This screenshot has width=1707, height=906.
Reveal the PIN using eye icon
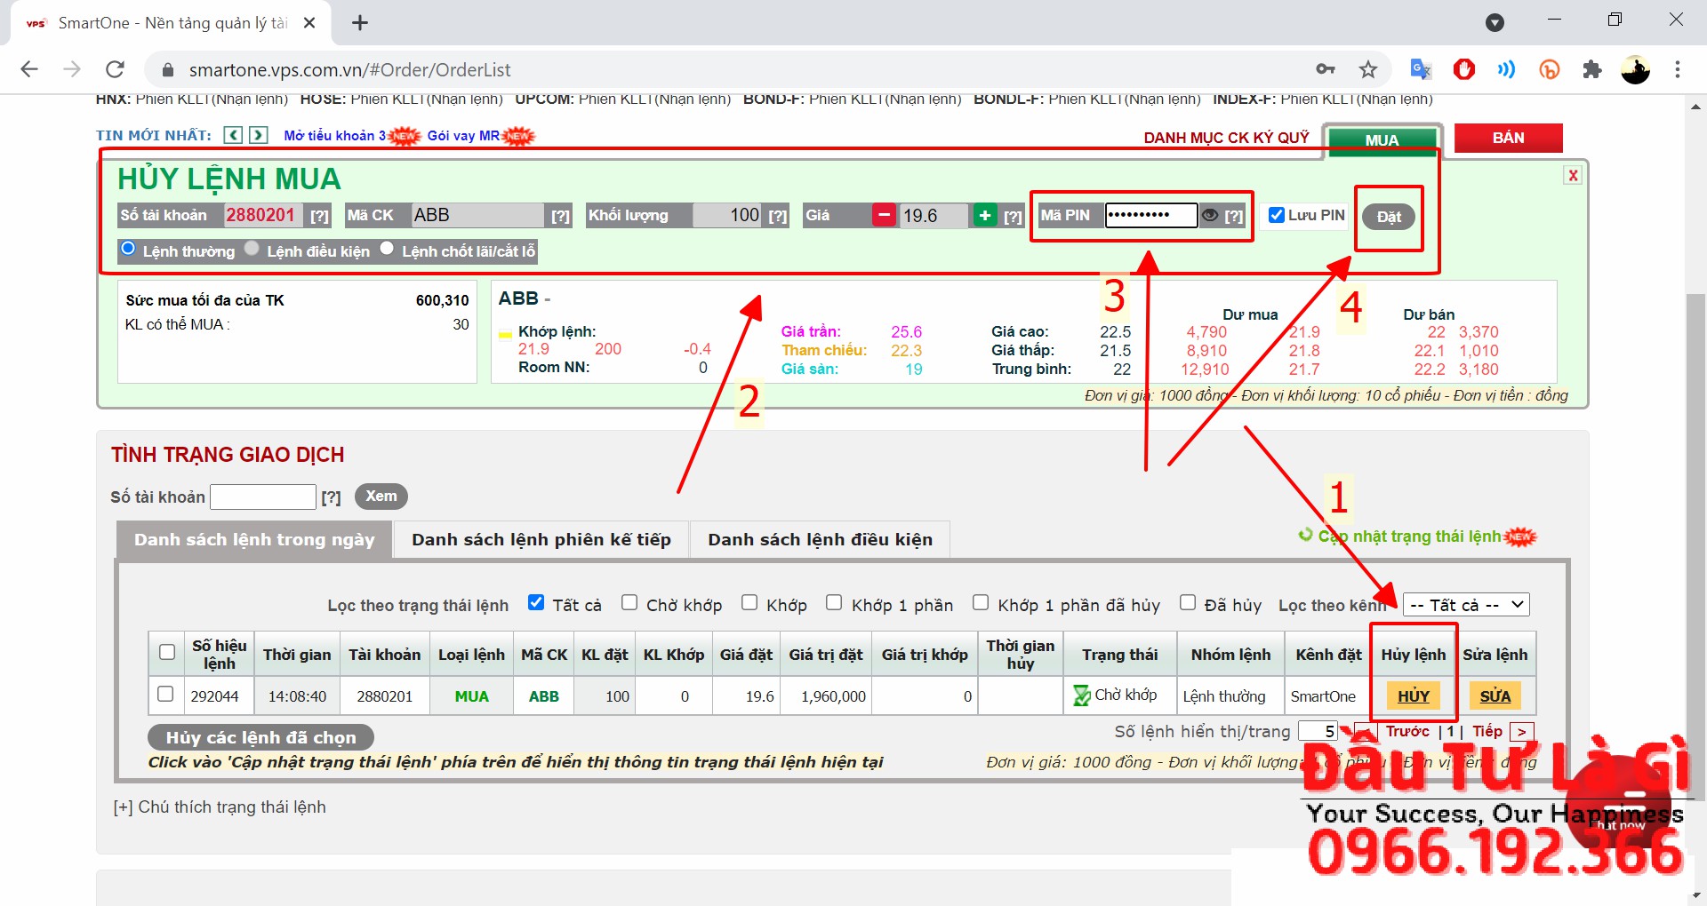tap(1210, 215)
